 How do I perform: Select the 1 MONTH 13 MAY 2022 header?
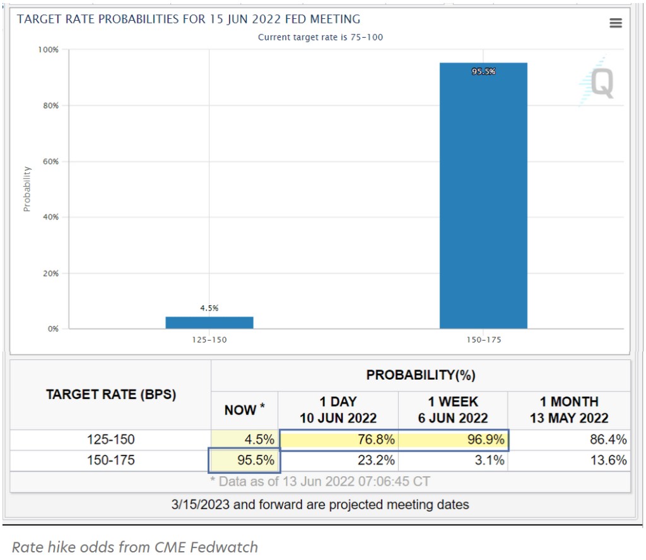click(x=569, y=410)
